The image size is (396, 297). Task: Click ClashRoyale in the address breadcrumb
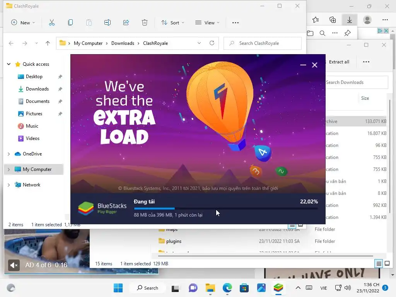click(155, 43)
